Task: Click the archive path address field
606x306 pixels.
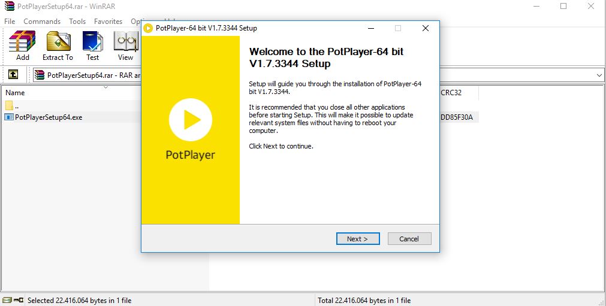Action: (x=318, y=75)
